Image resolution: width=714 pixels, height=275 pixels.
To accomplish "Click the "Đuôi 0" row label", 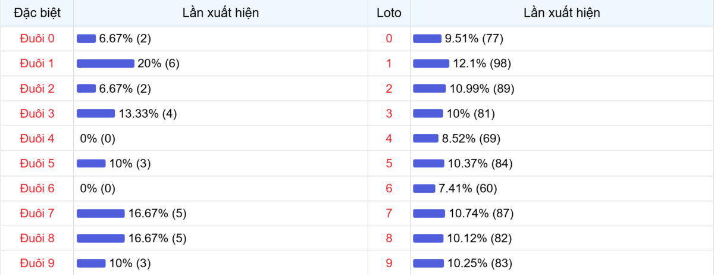I will tap(37, 39).
